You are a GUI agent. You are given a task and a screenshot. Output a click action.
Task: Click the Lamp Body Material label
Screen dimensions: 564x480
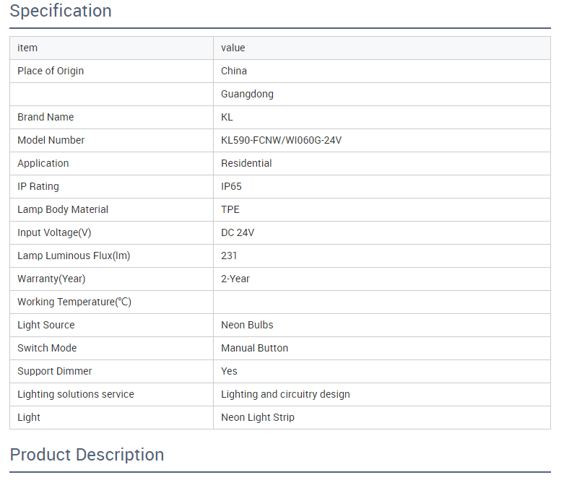pyautogui.click(x=63, y=209)
